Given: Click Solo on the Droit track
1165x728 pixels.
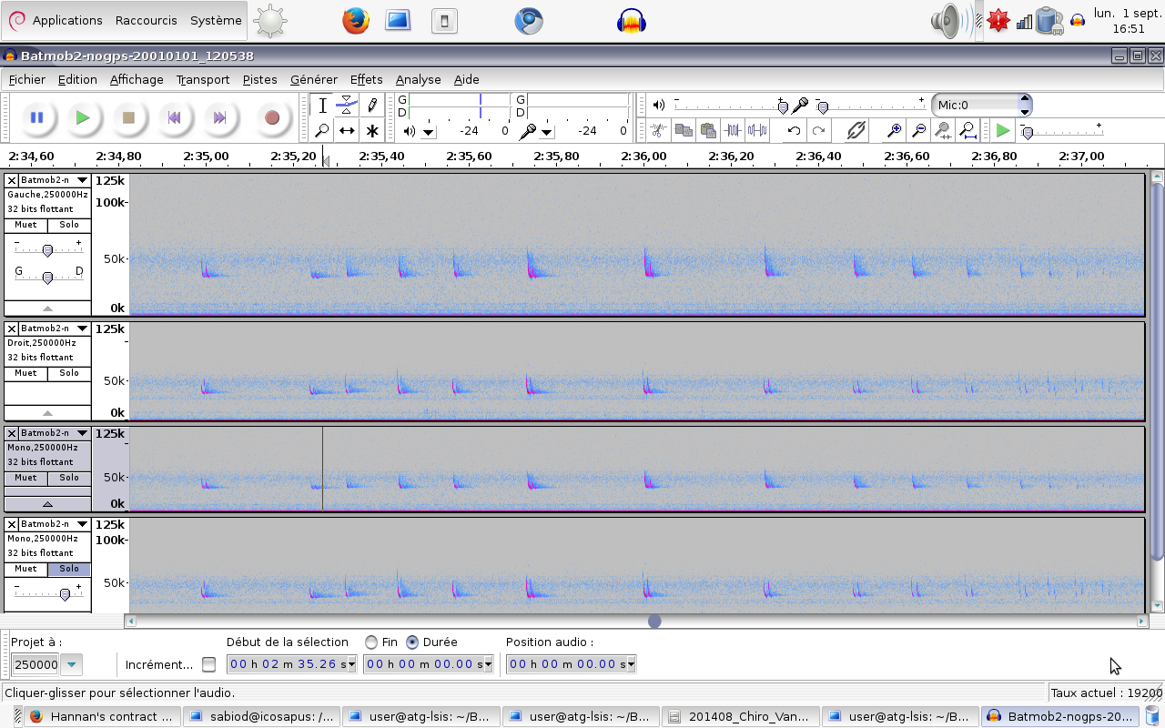Looking at the screenshot, I should pos(69,373).
